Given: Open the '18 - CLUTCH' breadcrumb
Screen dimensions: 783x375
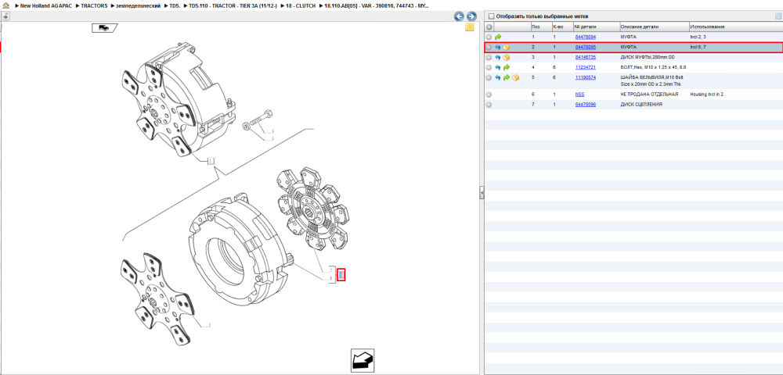Looking at the screenshot, I should coord(301,5).
